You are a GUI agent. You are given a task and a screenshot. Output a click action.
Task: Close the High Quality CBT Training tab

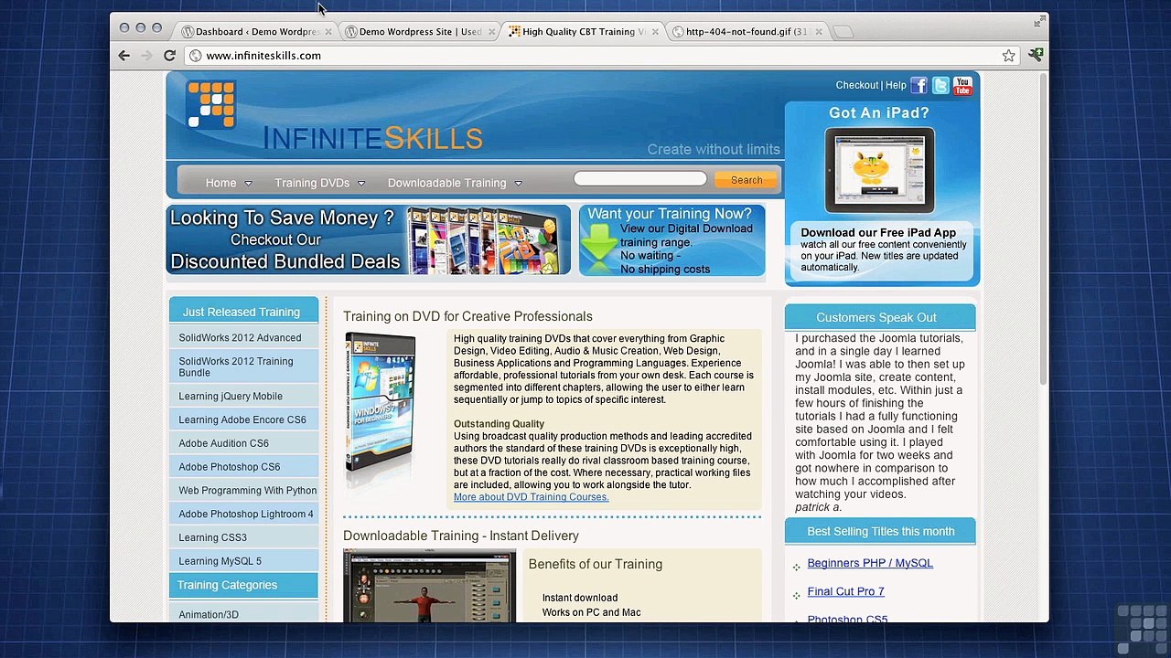tap(655, 32)
